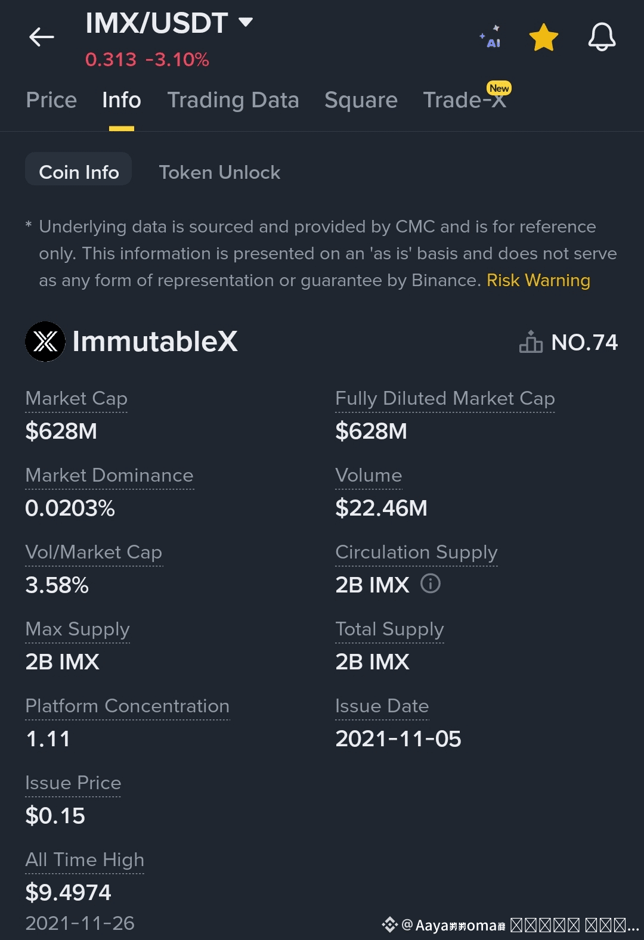Tap the Platform Concentration label
644x940 pixels.
pos(127,706)
